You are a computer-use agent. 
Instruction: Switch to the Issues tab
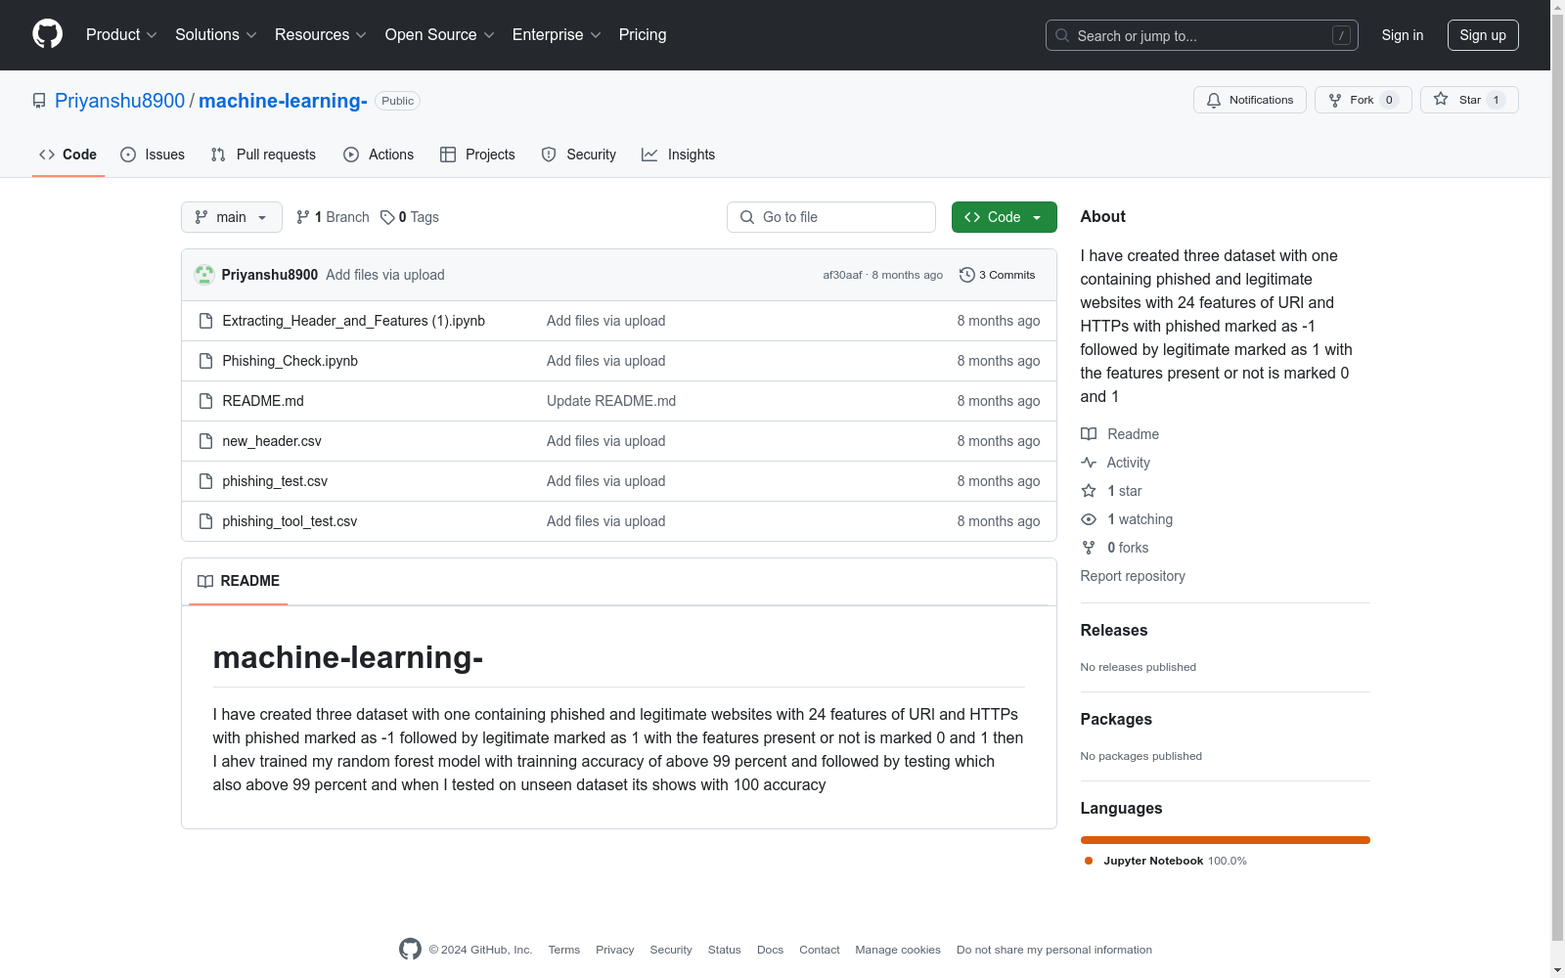[x=153, y=155]
